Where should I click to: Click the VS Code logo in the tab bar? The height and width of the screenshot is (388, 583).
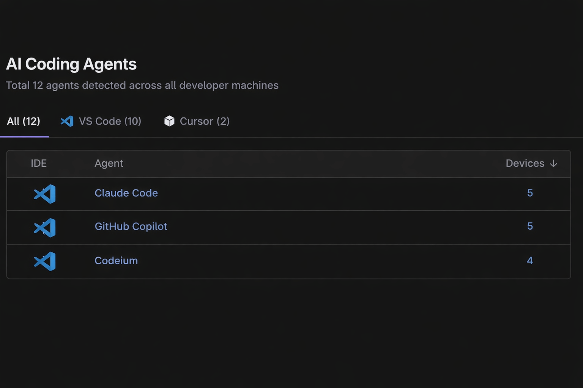pyautogui.click(x=67, y=121)
